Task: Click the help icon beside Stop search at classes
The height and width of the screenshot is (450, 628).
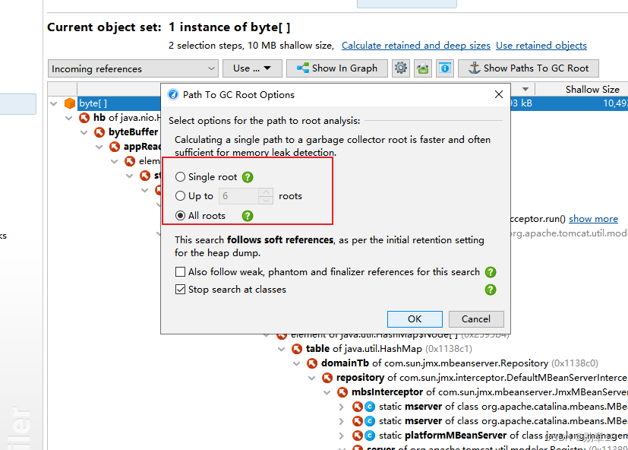Action: (x=490, y=289)
